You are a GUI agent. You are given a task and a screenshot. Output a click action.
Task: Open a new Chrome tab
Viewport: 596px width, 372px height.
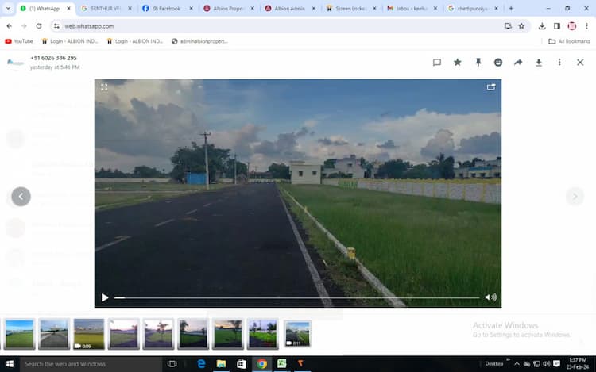point(511,9)
